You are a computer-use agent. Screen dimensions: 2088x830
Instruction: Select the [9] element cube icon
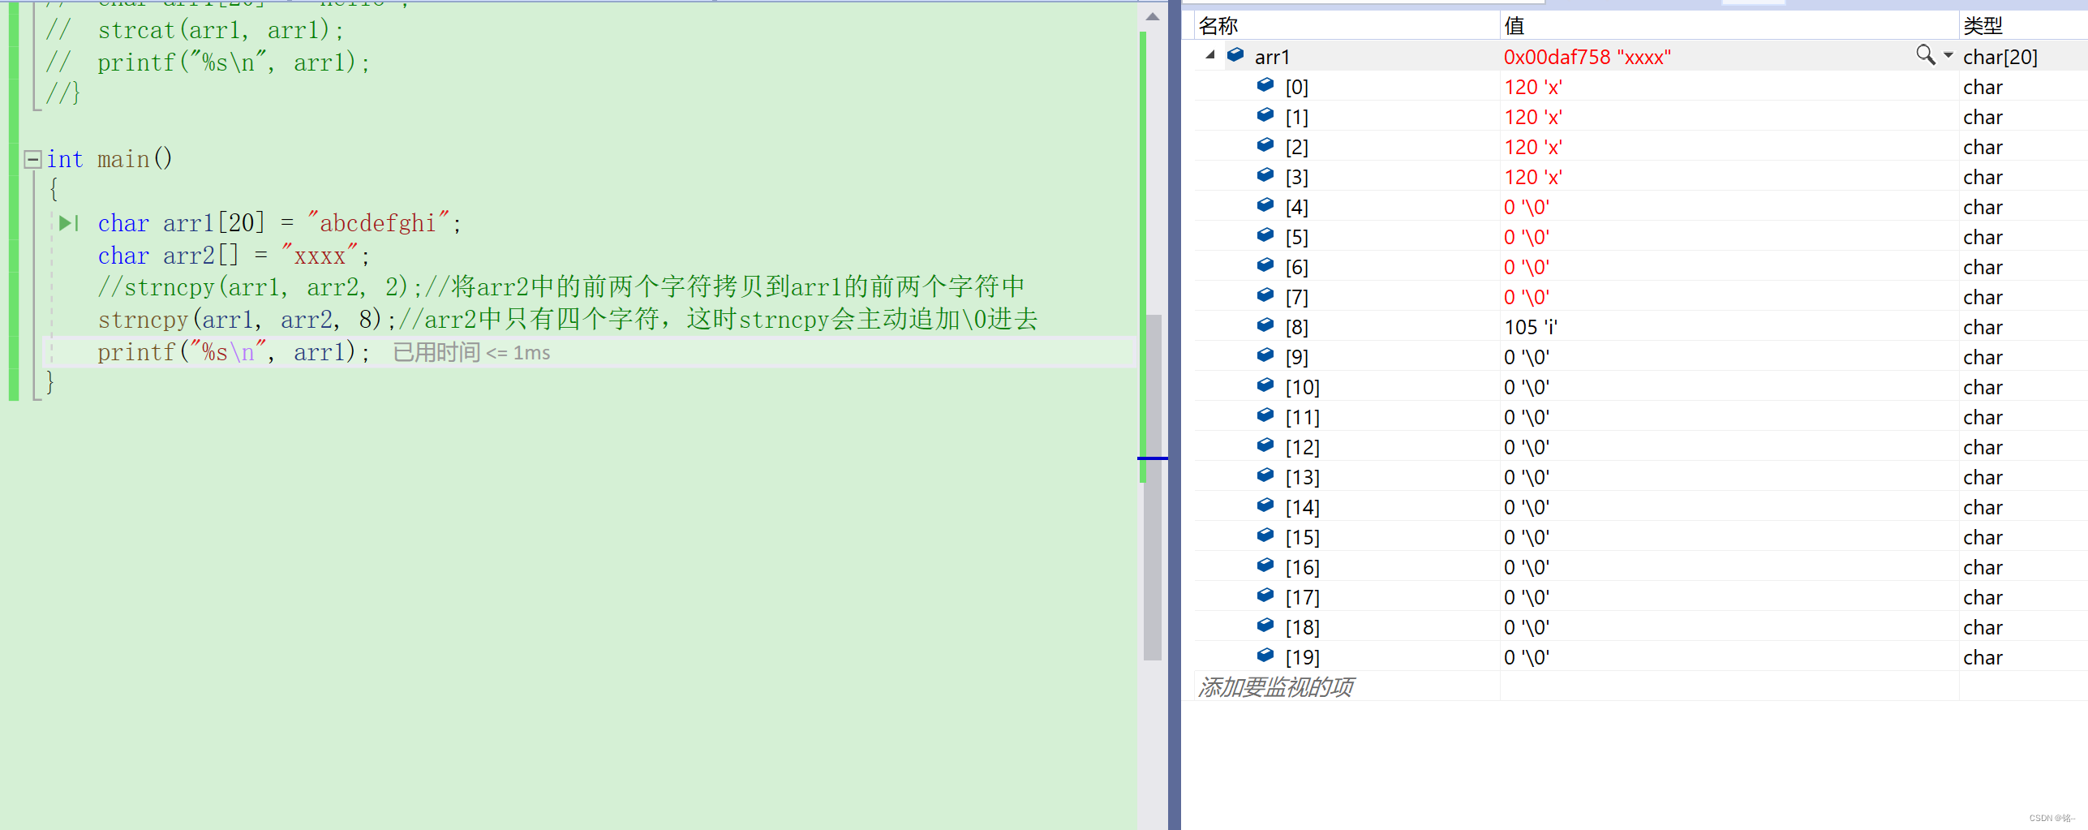[x=1265, y=355]
